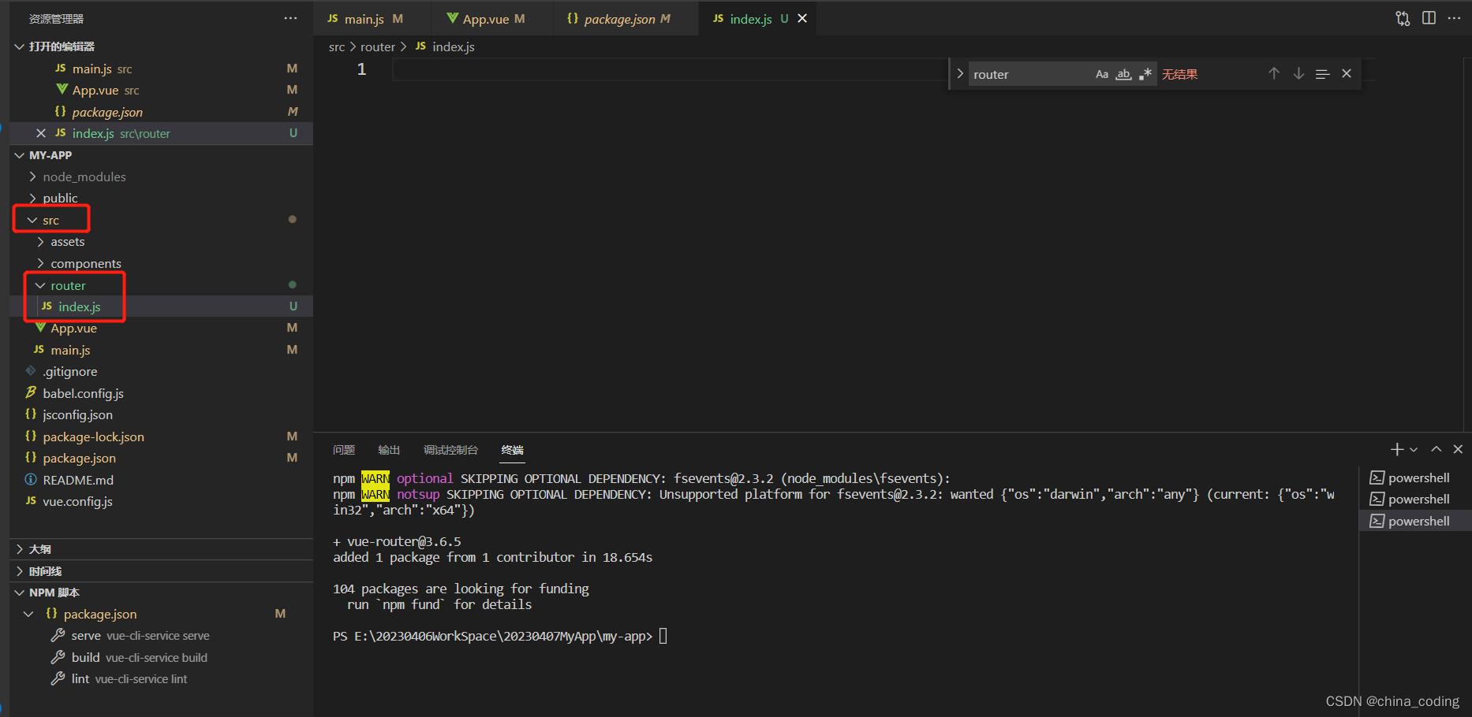Screen dimensions: 1472x717
Task: Close the find widget
Action: [1347, 73]
